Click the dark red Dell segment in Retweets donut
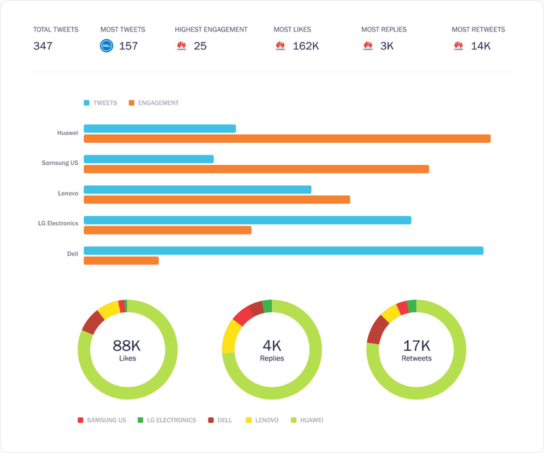Screen dimensions: 544x453 coord(377,330)
